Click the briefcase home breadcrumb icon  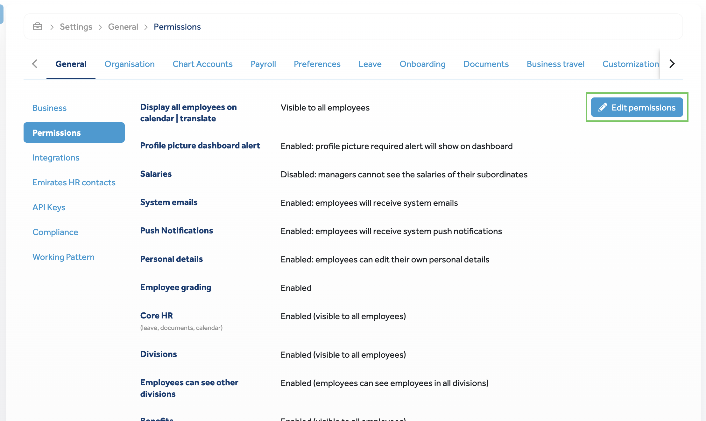(x=38, y=26)
